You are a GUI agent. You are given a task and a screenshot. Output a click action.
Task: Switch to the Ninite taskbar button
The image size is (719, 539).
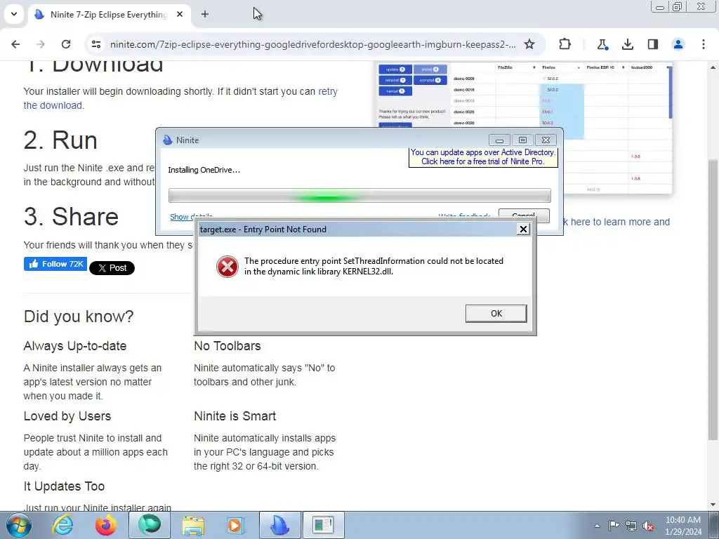(x=279, y=525)
